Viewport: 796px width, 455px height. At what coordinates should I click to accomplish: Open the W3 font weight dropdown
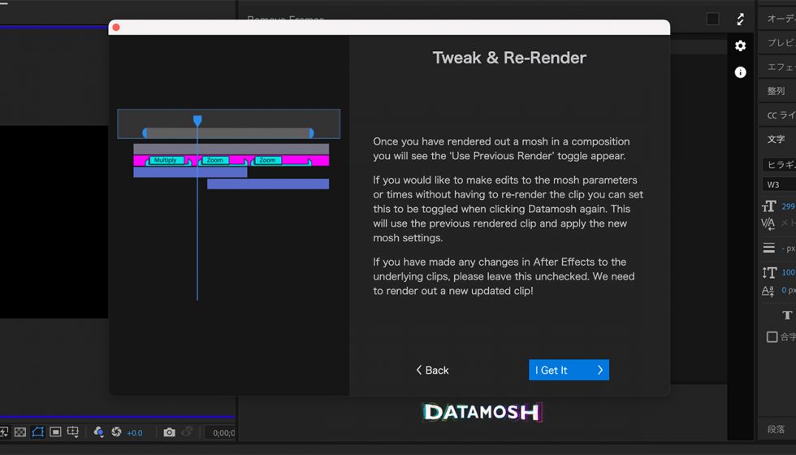[x=779, y=184]
